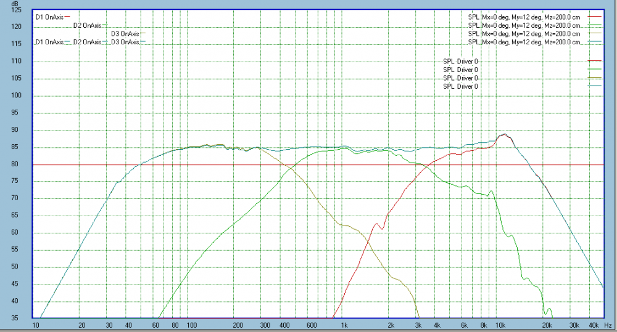Click the first 'SPL Mx=0 deg, My=12 deg' text

click(524, 17)
